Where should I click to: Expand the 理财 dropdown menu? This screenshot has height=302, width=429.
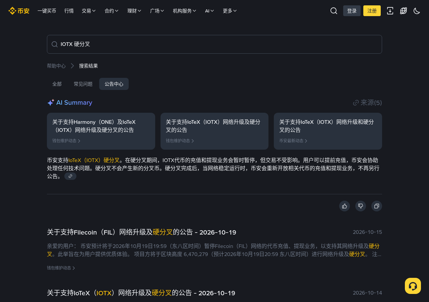click(x=134, y=11)
